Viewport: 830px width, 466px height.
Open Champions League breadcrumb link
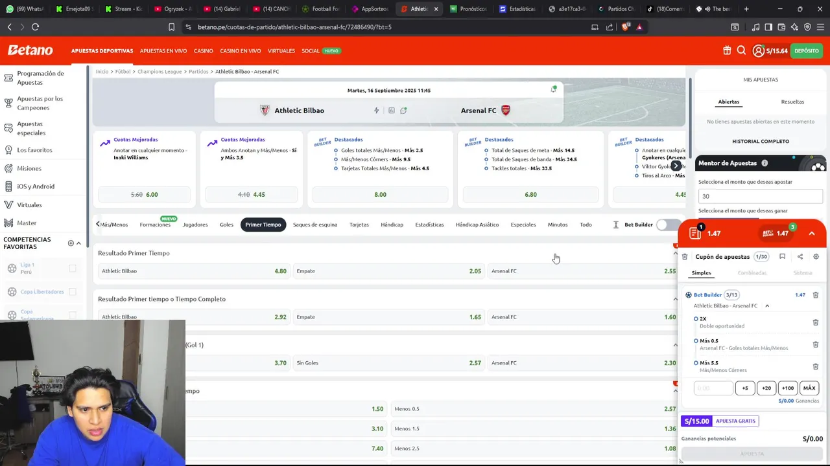coord(160,72)
